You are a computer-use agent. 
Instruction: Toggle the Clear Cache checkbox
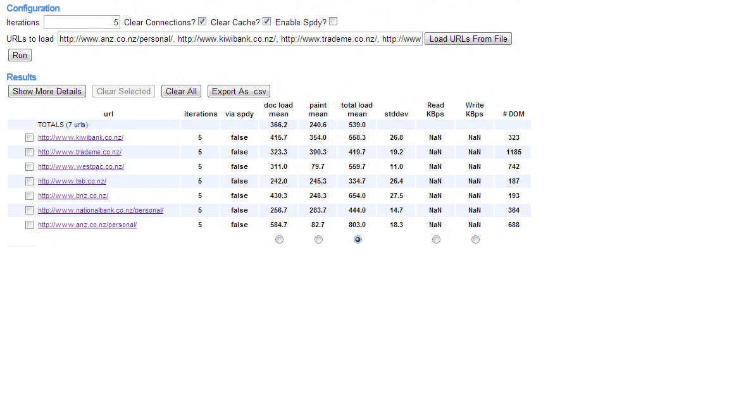click(x=267, y=22)
